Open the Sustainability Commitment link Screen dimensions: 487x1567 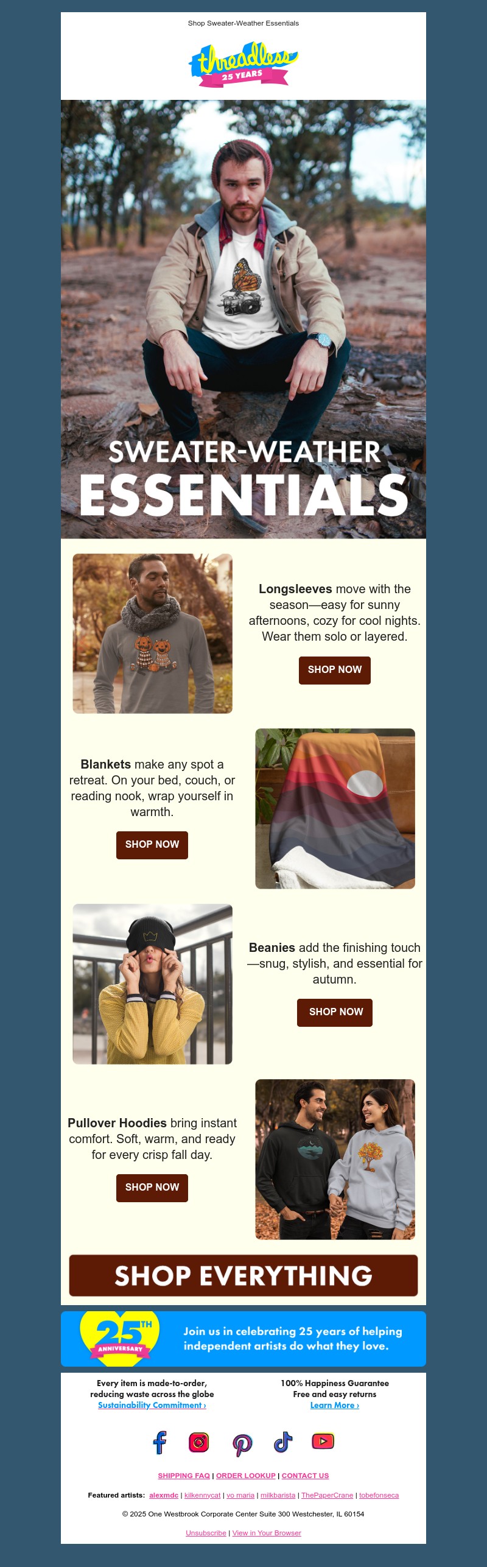pos(152,1405)
